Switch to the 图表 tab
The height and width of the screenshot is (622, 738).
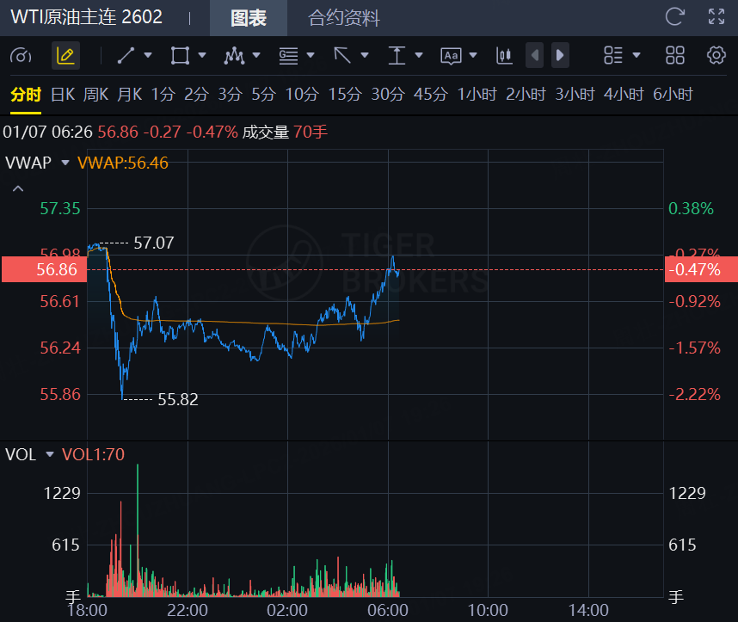coord(249,18)
